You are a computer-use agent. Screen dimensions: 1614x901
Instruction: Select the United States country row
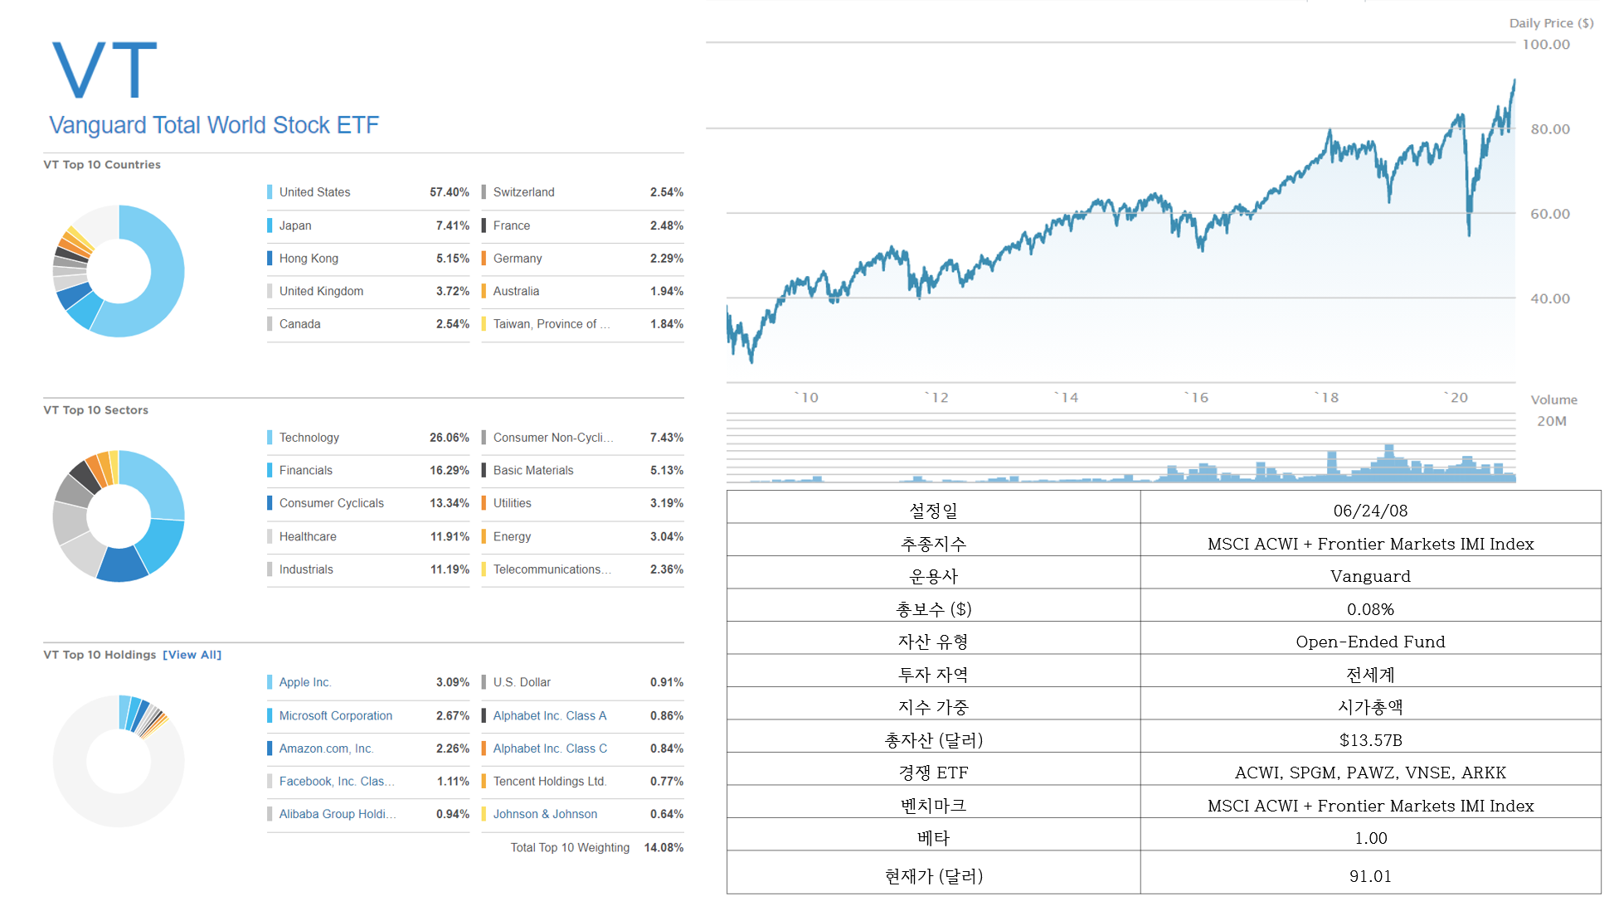pos(368,192)
